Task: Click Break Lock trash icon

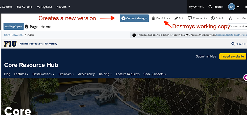Action: 154,18
